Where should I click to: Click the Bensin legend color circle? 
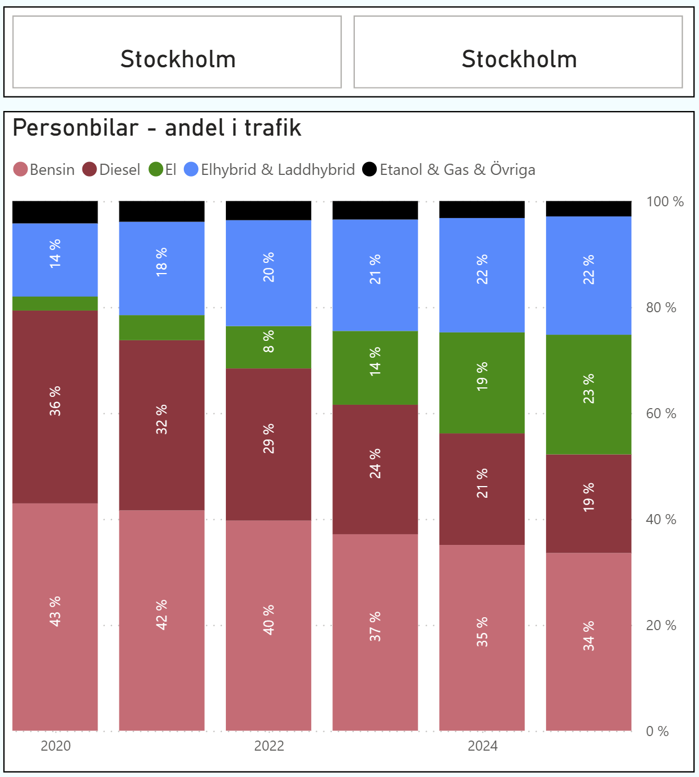pyautogui.click(x=20, y=169)
